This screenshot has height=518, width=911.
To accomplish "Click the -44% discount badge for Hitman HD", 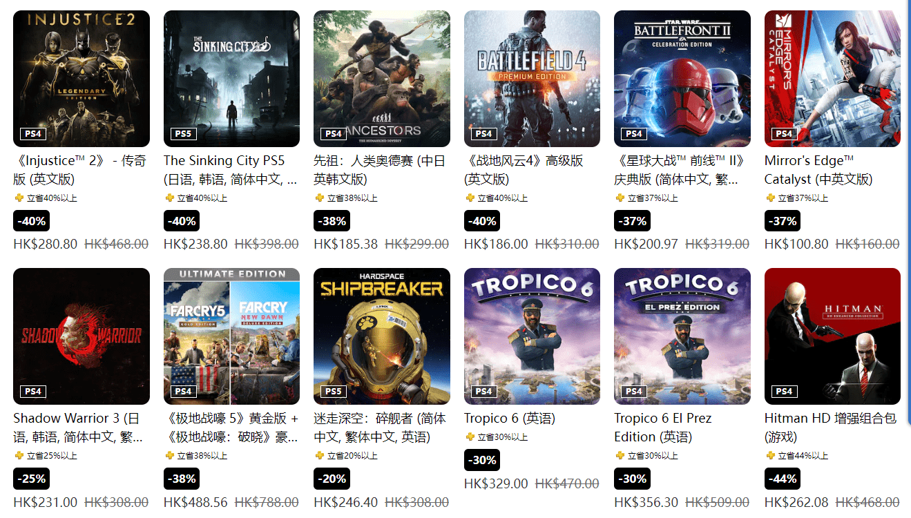I will tap(783, 479).
